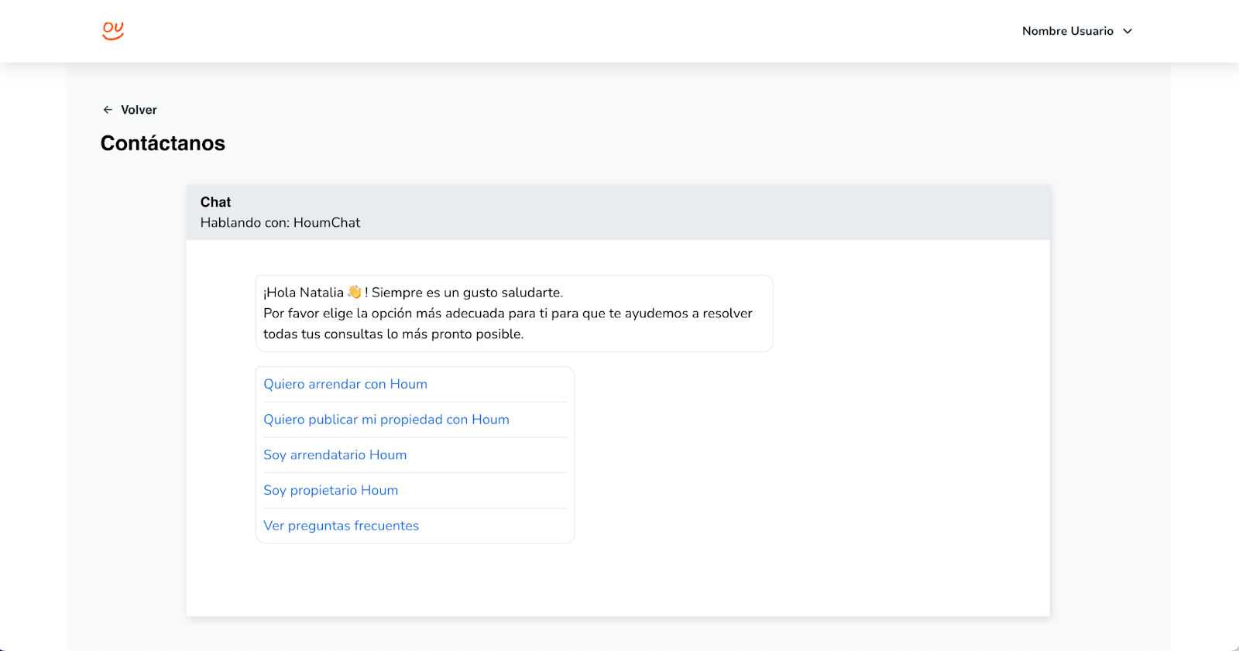Click the 'Contáctanos' page heading
The image size is (1239, 651).
[163, 143]
